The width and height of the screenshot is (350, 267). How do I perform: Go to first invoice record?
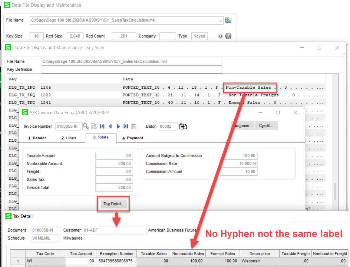102,126
